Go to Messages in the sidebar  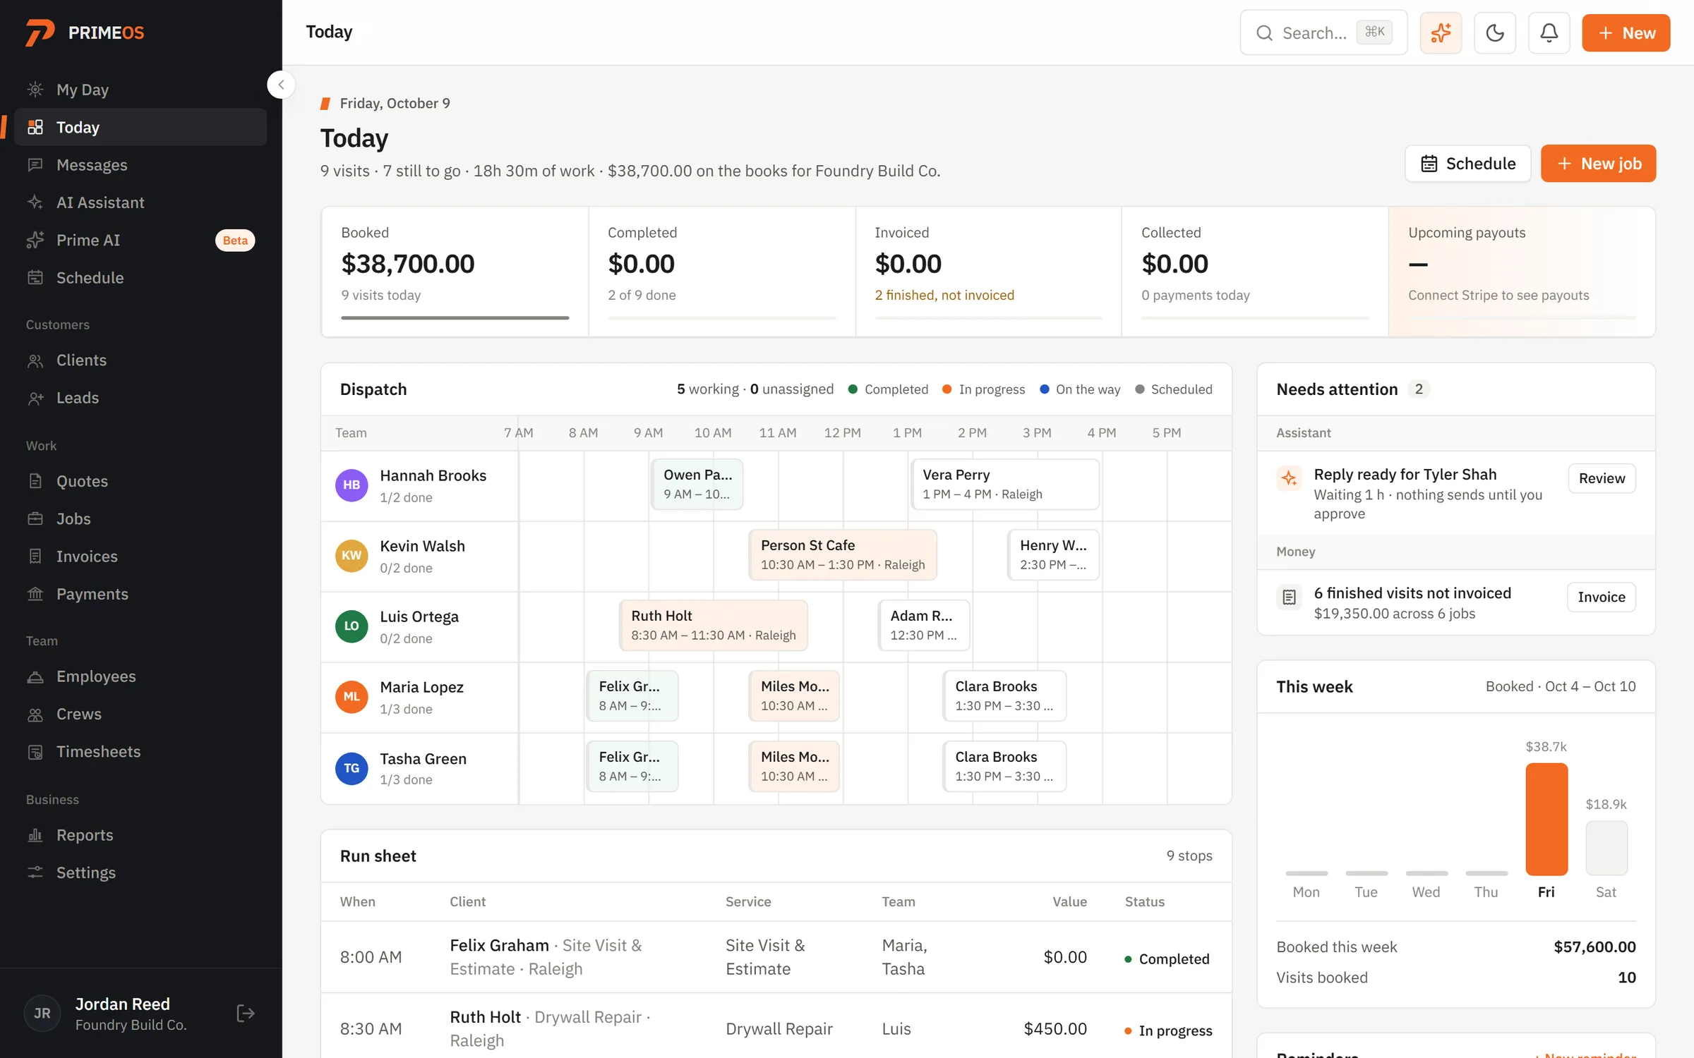pos(140,165)
